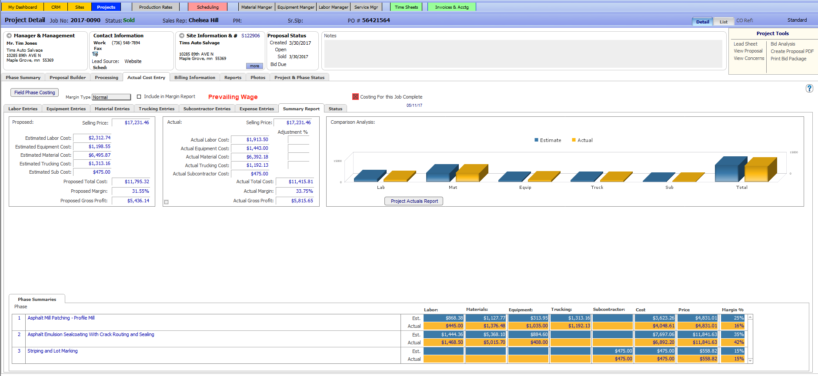The image size is (818, 376).
Task: Switch to the Sites tab
Action: [x=80, y=7]
